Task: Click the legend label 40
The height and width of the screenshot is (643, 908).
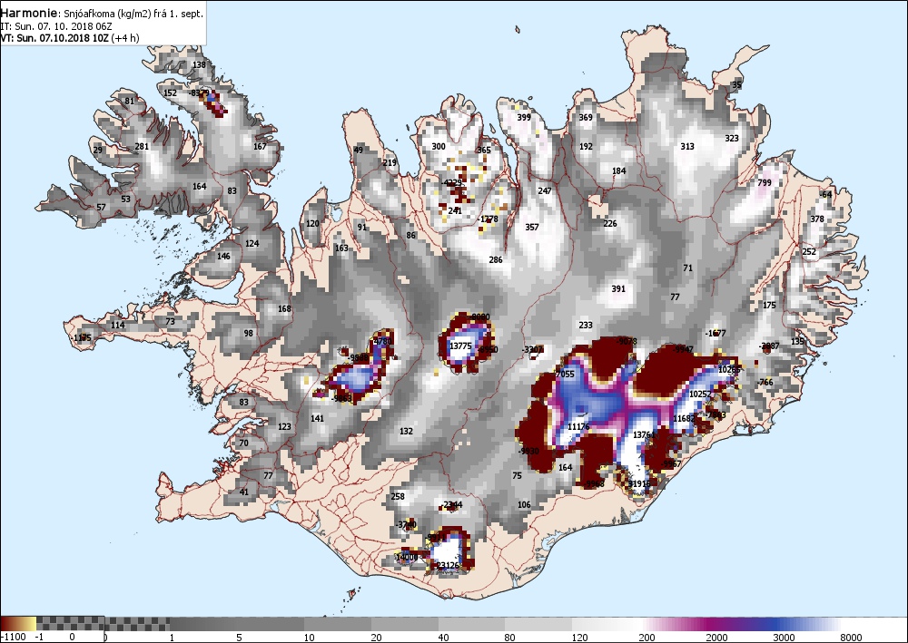Action: click(444, 638)
